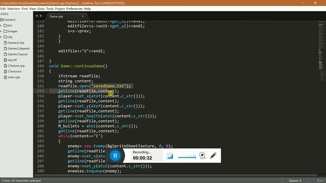326x183 pixels.
Task: Open lazy.ttf file
Action: point(12,60)
